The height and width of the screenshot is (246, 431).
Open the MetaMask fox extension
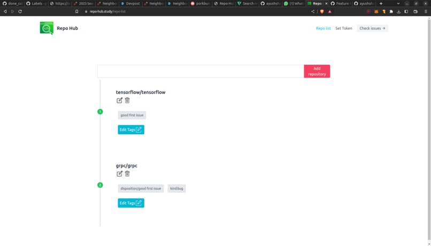point(376,12)
